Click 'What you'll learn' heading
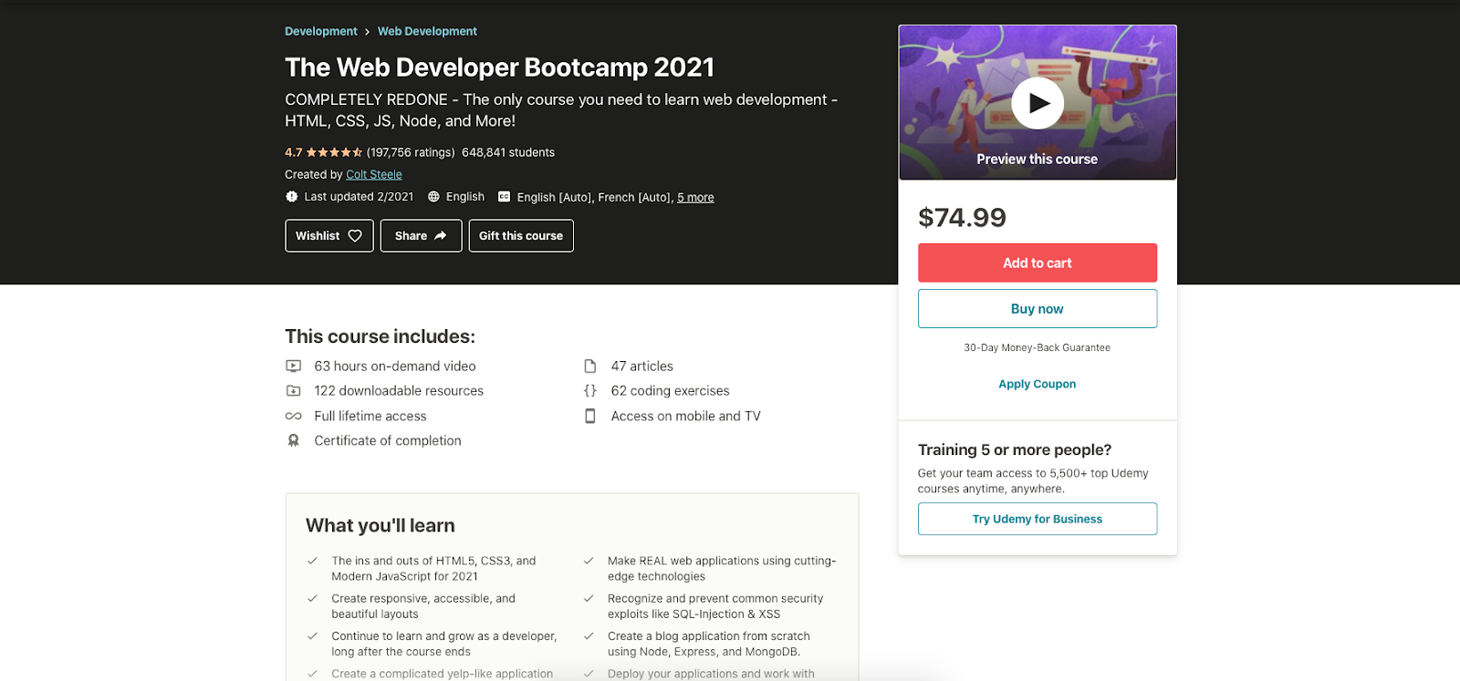 click(x=381, y=525)
